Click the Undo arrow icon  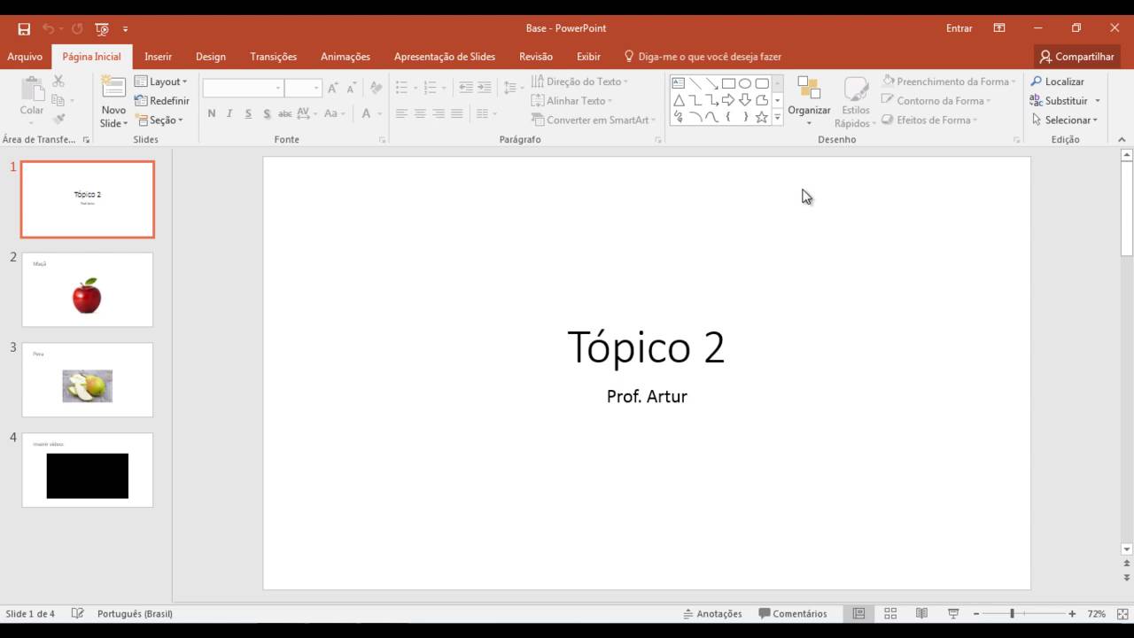[48, 28]
